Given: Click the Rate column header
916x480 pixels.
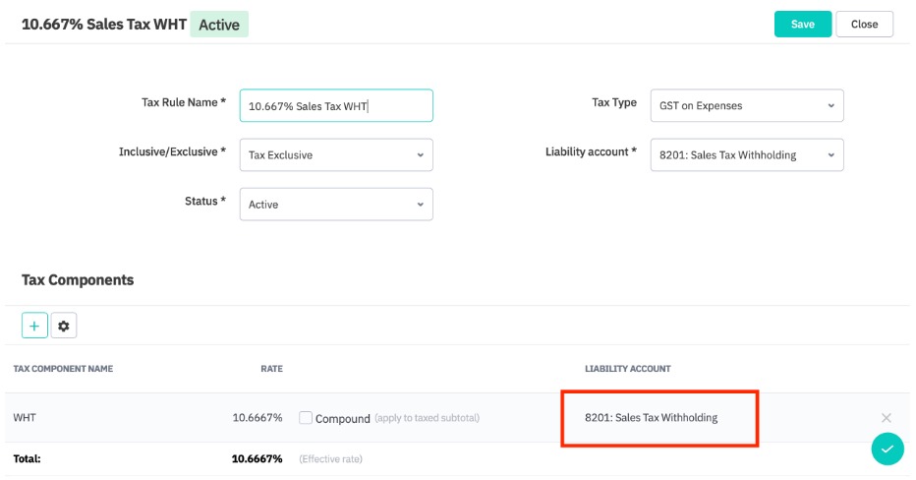Looking at the screenshot, I should pyautogui.click(x=271, y=369).
